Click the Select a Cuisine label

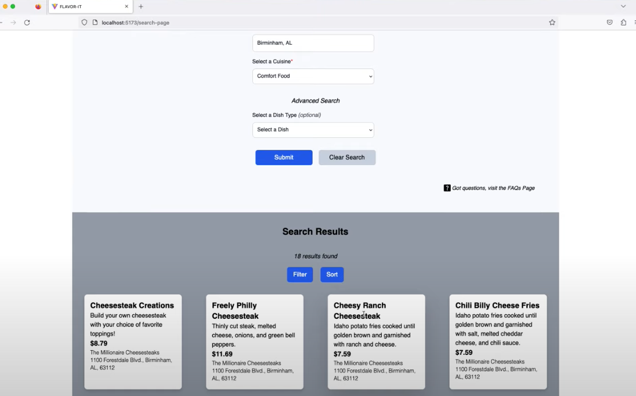coord(272,61)
